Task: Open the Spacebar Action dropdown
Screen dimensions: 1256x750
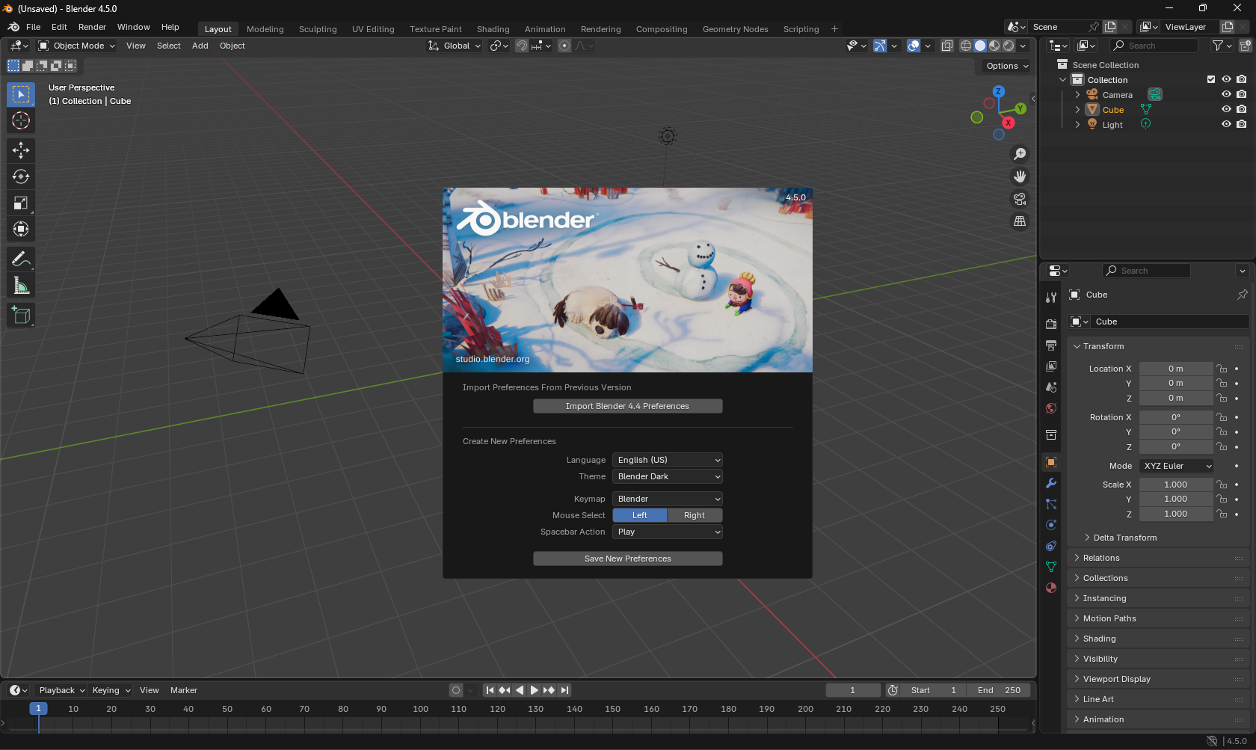Action: tap(666, 532)
